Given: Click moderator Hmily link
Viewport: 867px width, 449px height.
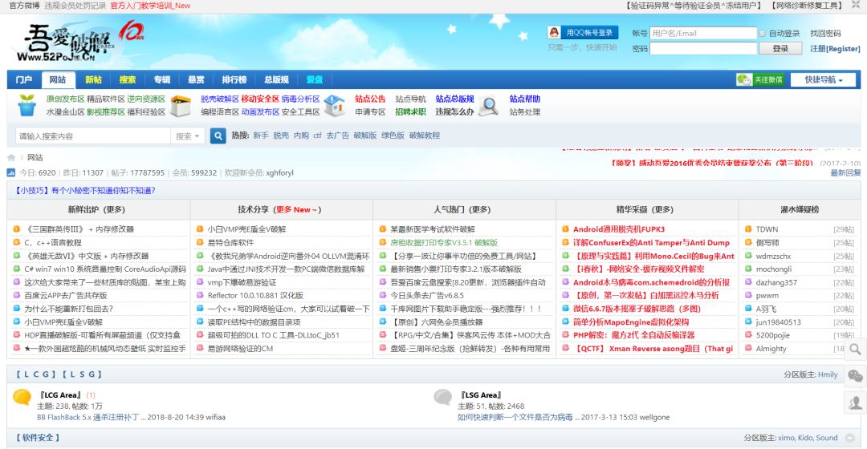Looking at the screenshot, I should click(828, 374).
